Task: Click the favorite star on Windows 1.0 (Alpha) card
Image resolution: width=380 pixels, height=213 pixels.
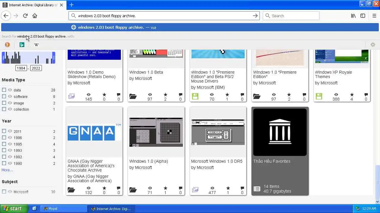Action: (166, 188)
